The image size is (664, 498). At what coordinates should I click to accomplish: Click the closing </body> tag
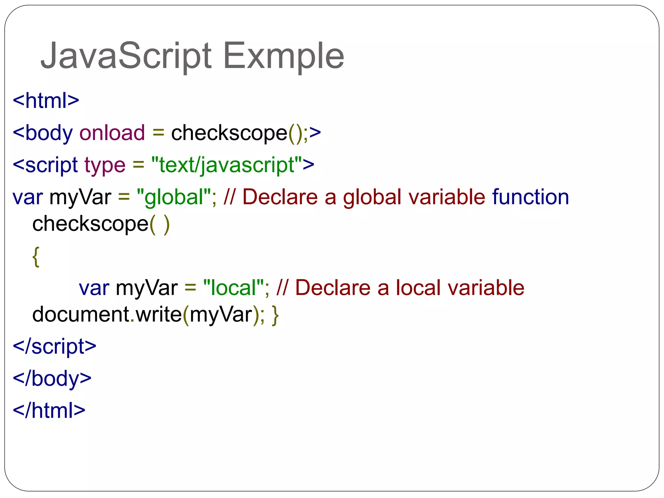pos(52,379)
